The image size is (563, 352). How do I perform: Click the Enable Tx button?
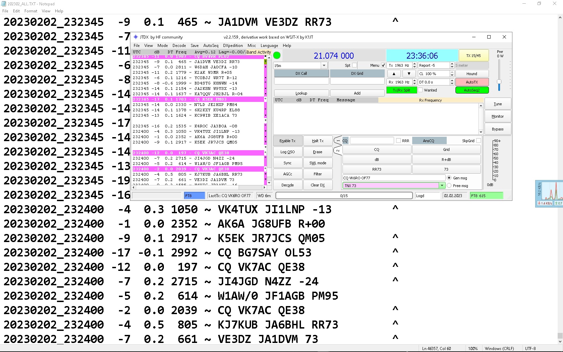coord(288,141)
